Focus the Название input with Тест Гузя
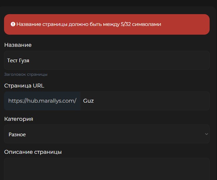Viewport: 217px width, 180px height. click(x=107, y=60)
